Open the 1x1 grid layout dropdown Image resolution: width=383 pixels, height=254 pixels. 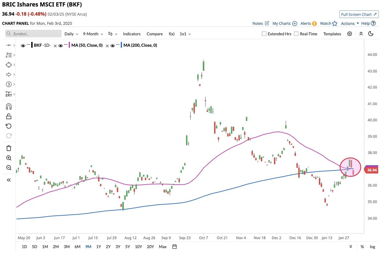[x=185, y=34]
